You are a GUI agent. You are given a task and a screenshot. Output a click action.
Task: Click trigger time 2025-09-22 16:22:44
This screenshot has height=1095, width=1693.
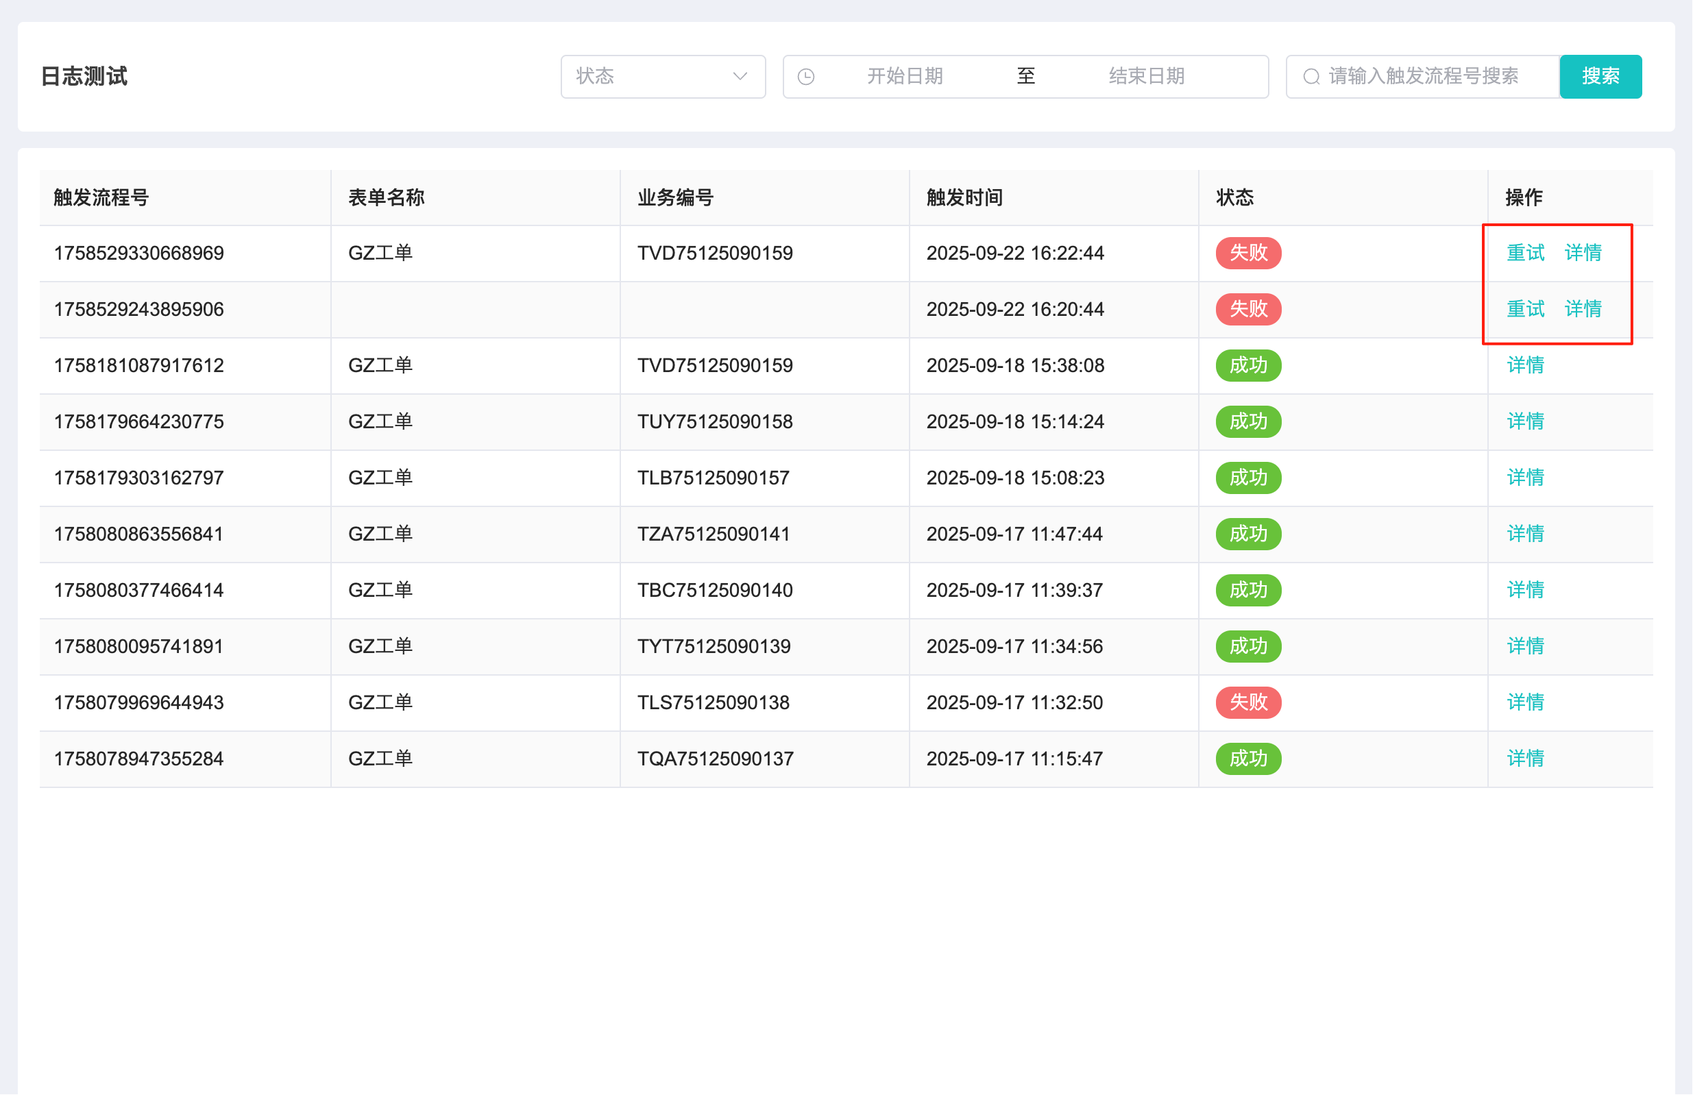coord(1014,253)
